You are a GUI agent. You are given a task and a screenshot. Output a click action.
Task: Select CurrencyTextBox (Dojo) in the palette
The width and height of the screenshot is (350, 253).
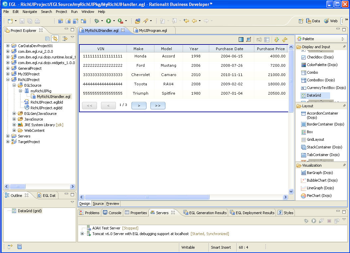point(323,88)
